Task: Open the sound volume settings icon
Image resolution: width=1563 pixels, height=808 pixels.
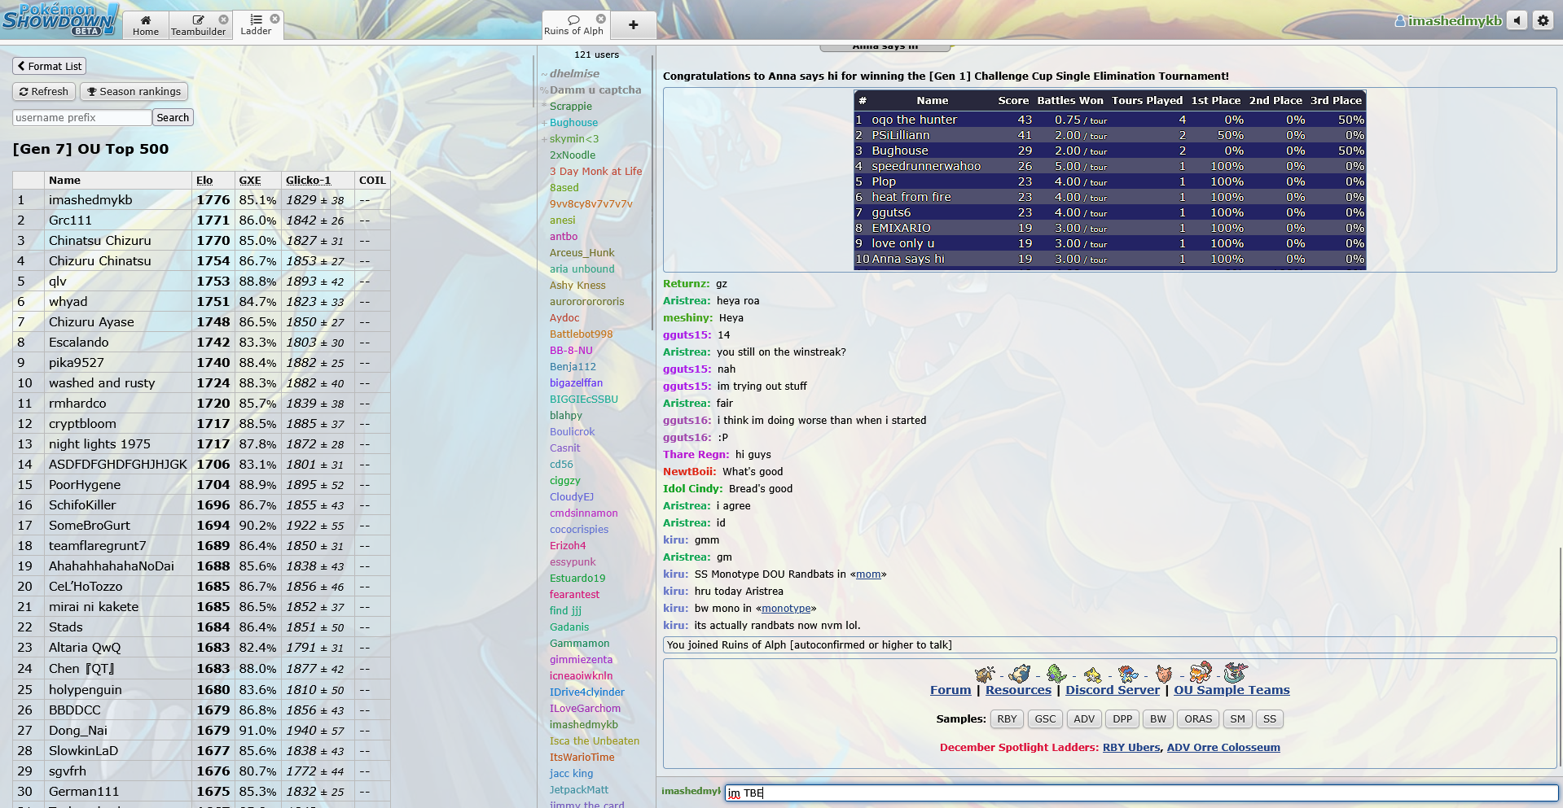Action: coord(1517,20)
